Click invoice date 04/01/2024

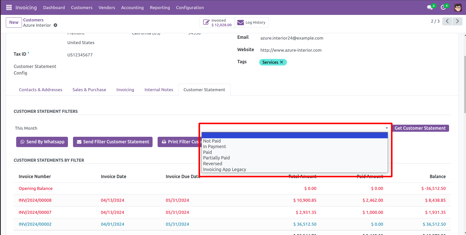click(112, 224)
